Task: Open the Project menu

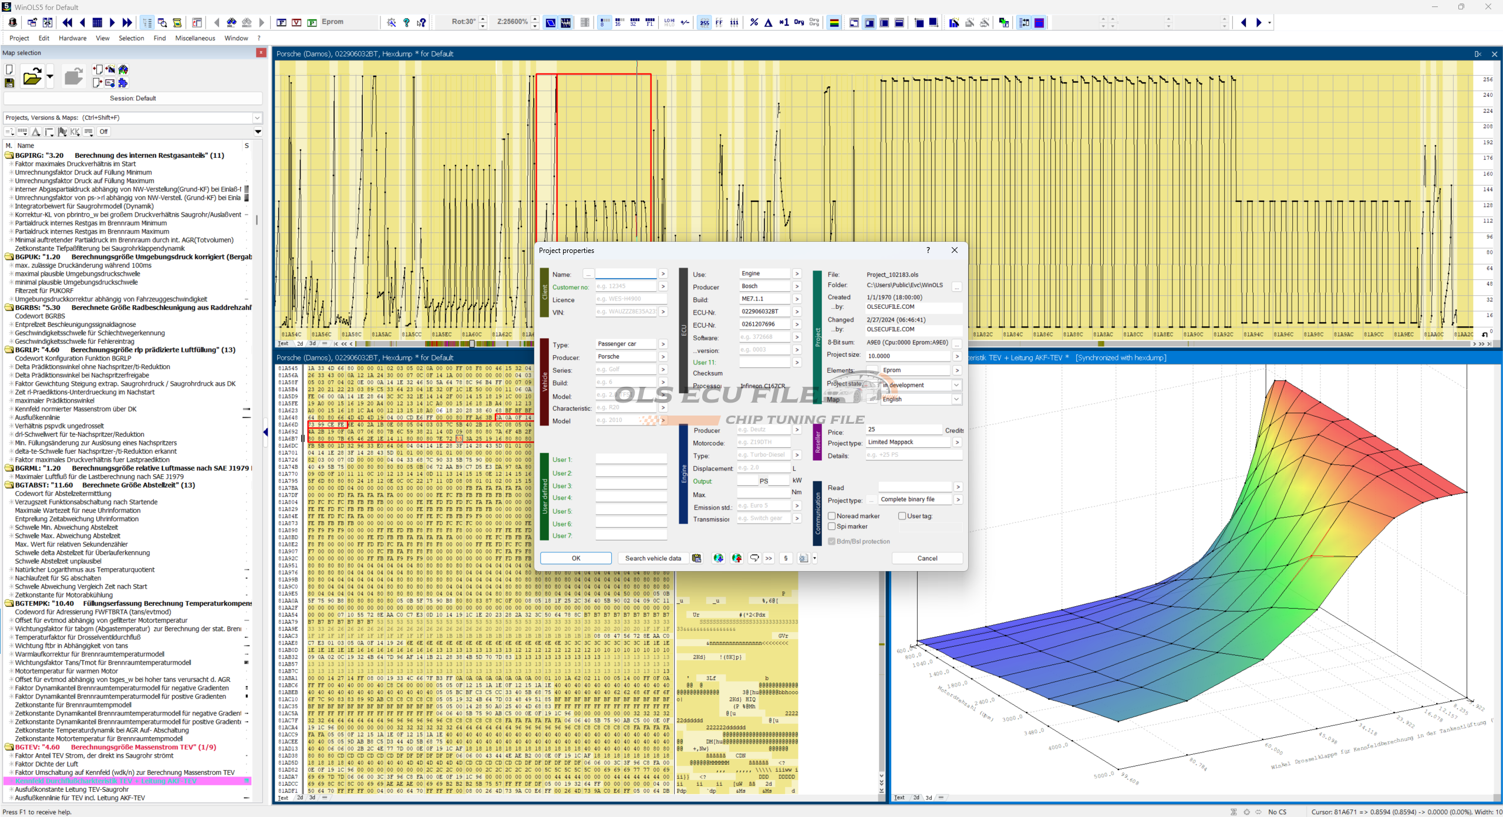Action: pos(19,38)
